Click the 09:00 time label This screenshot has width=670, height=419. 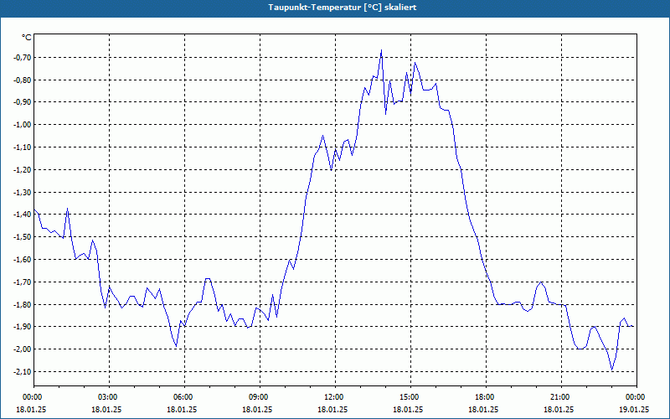point(260,397)
